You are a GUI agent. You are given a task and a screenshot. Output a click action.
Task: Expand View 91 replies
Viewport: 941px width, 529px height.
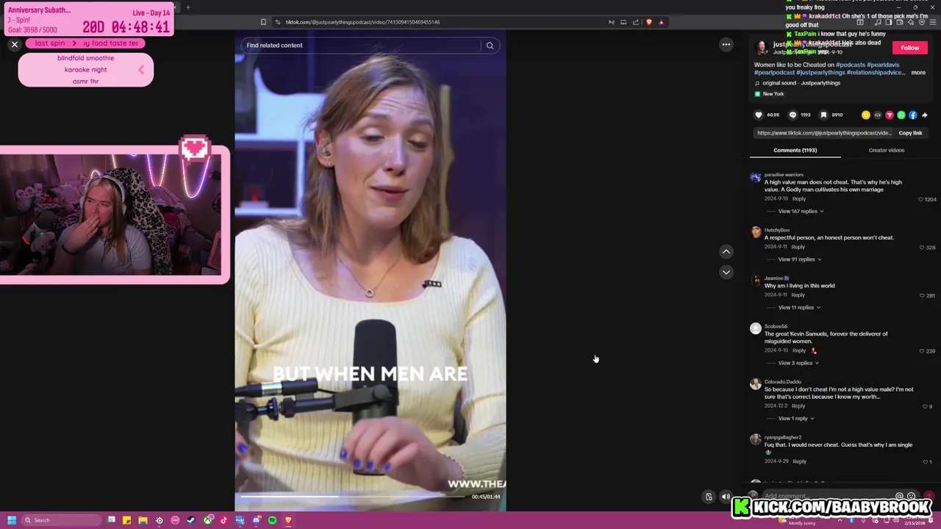point(799,259)
